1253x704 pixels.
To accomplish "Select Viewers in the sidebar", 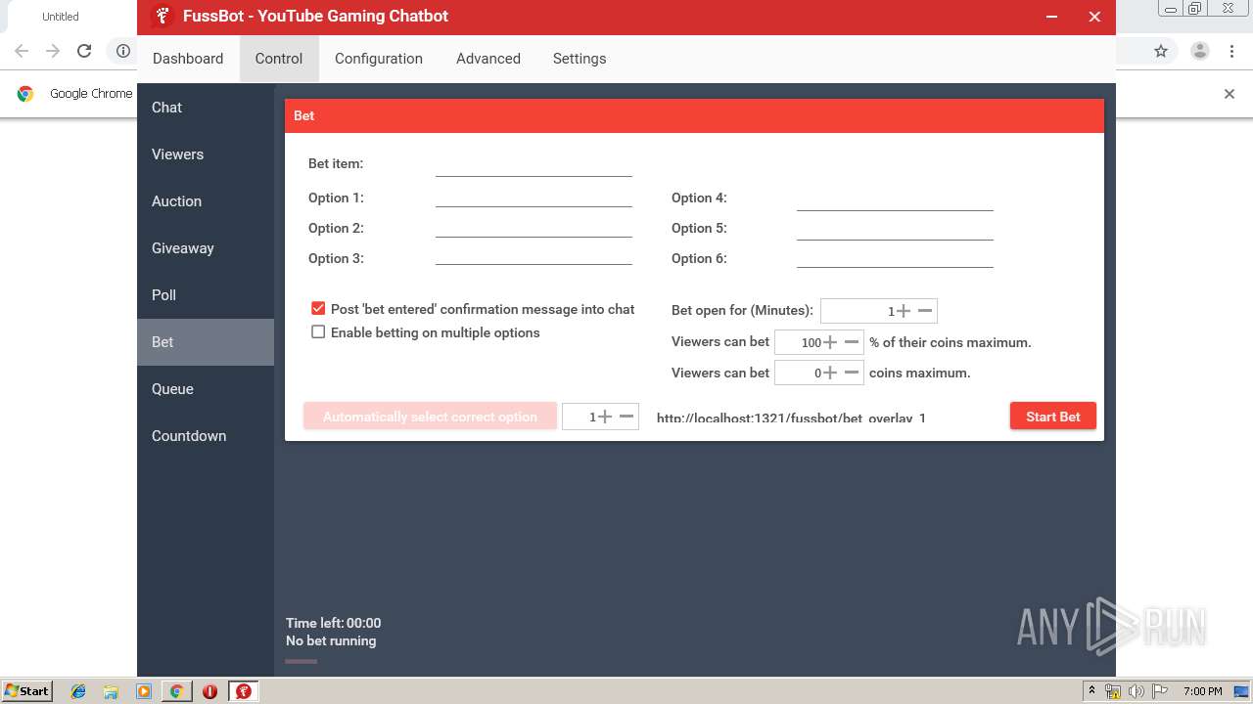I will 206,154.
